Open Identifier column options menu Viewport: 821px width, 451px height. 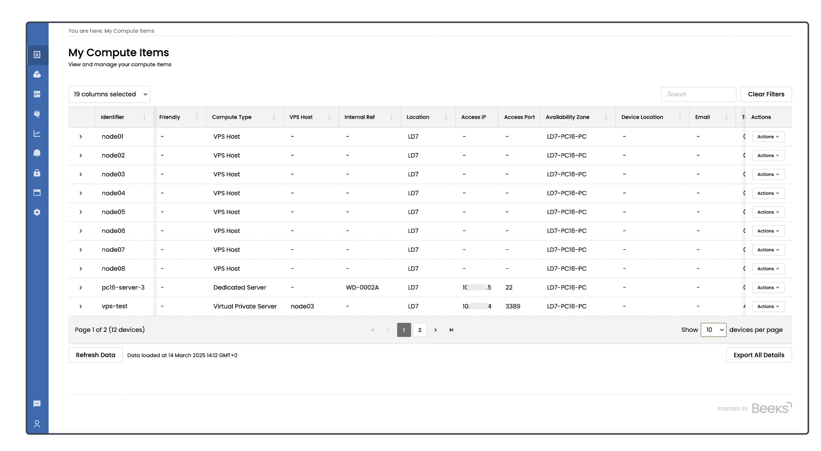click(x=144, y=117)
